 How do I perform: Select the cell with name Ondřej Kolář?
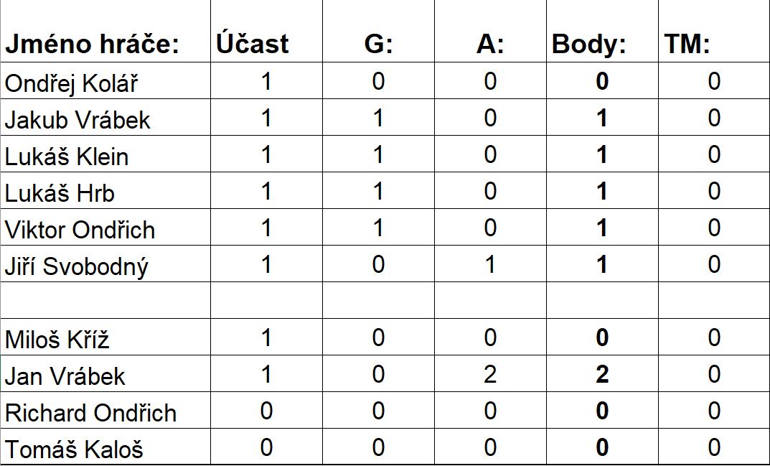[x=72, y=83]
